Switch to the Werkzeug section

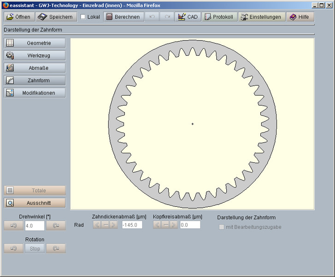tap(35, 55)
